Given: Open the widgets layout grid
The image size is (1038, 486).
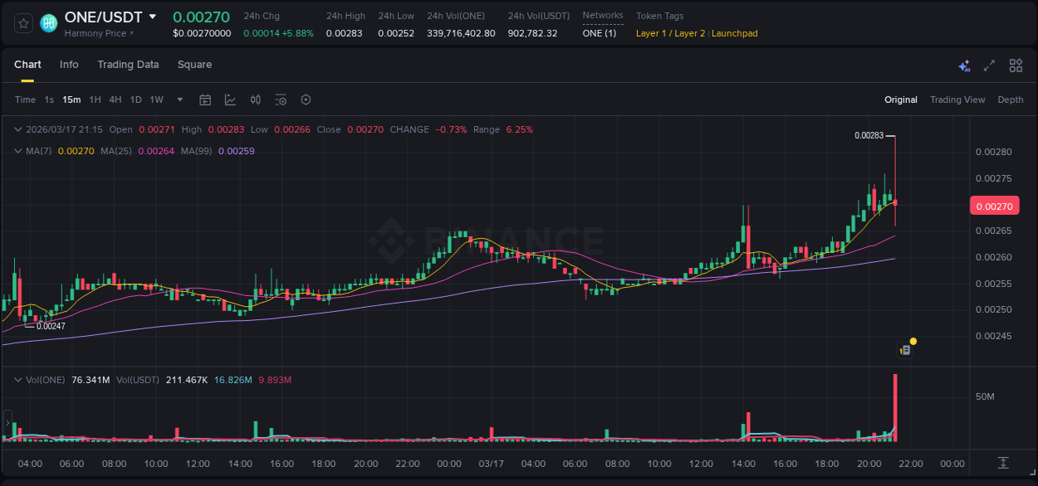Looking at the screenshot, I should [1016, 65].
